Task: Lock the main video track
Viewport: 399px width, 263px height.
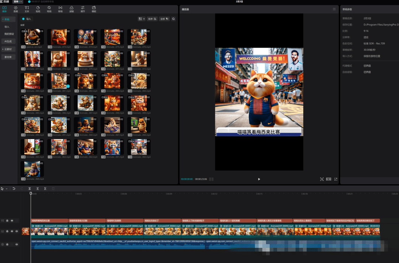Action: (7, 231)
